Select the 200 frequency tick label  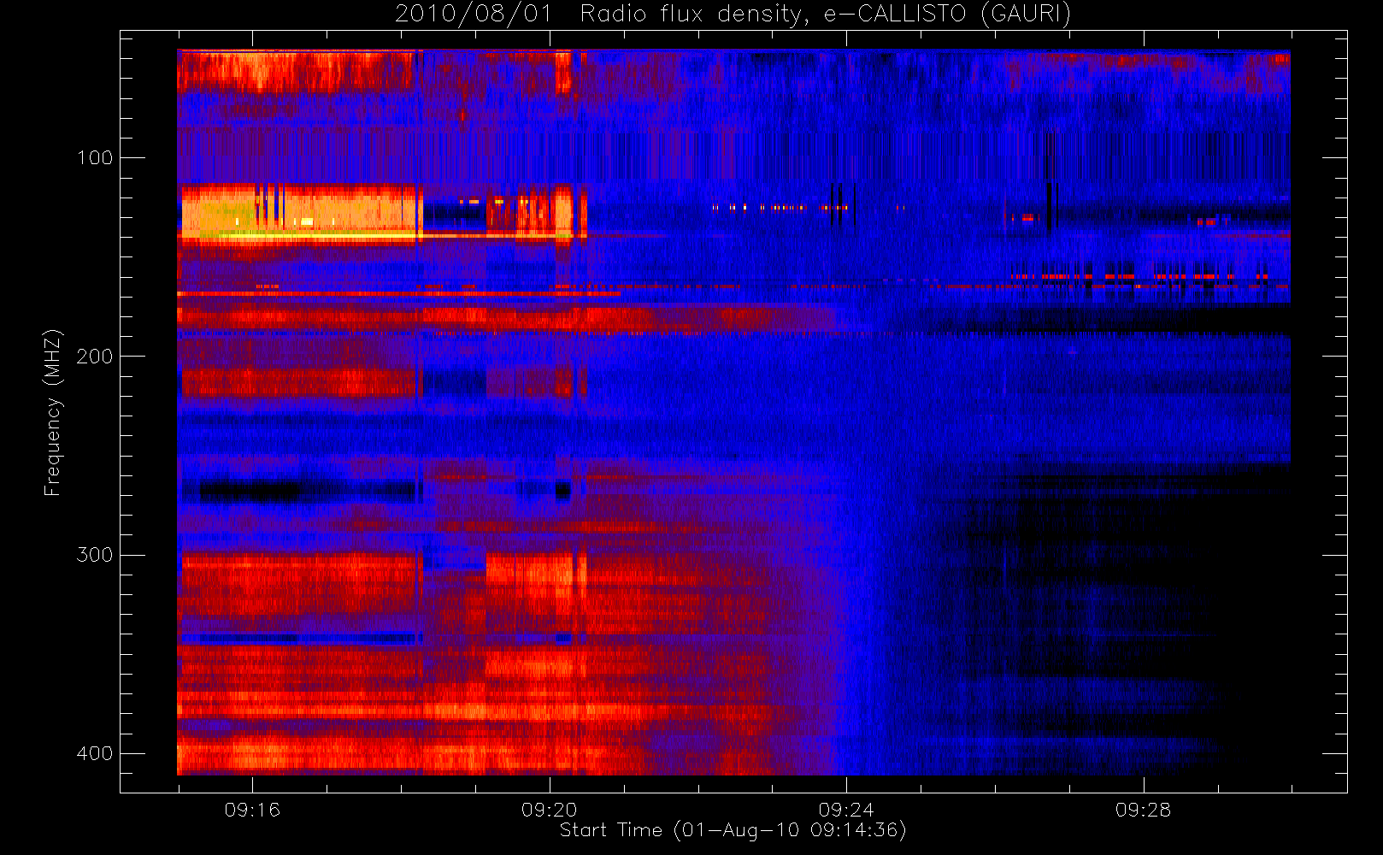95,356
